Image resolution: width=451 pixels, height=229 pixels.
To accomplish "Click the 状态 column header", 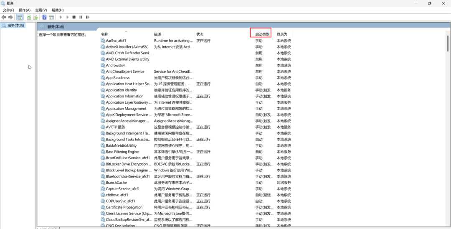I will (x=200, y=34).
